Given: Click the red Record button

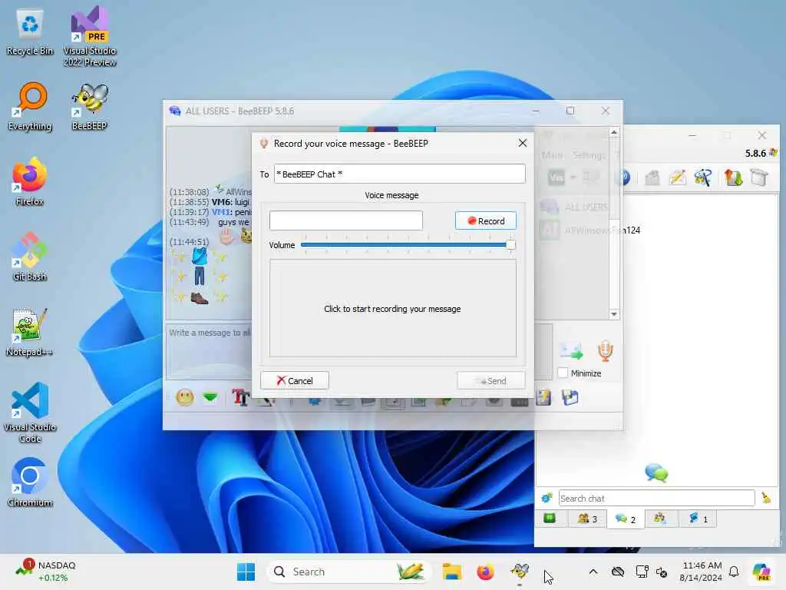Looking at the screenshot, I should point(485,220).
